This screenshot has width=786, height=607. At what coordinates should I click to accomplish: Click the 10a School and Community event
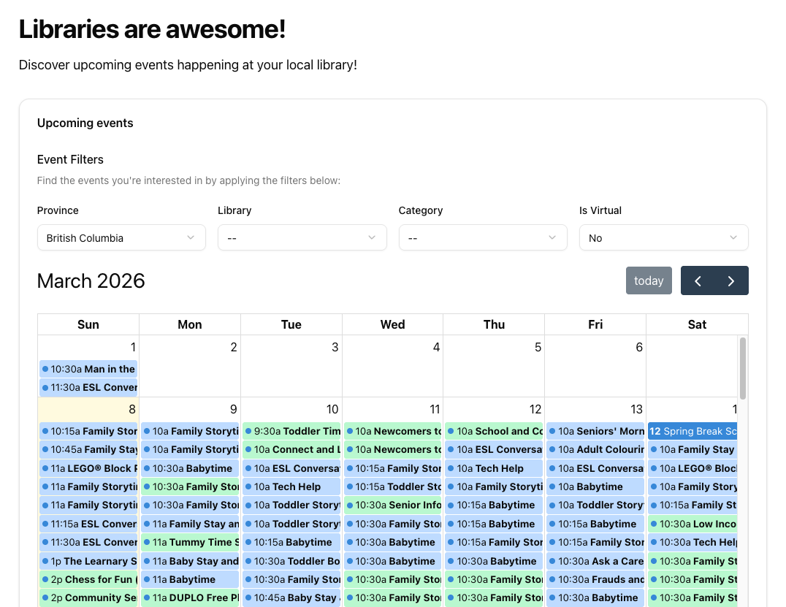(494, 431)
